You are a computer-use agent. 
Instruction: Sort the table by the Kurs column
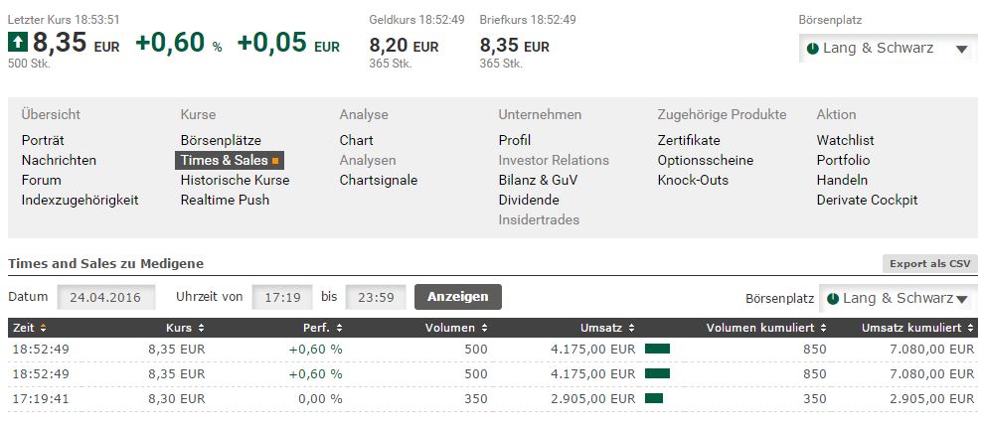202,328
